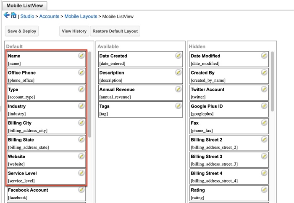Screen dimensions: 294x203
Task: Click the blue back arrow icon
Action: 7,15
